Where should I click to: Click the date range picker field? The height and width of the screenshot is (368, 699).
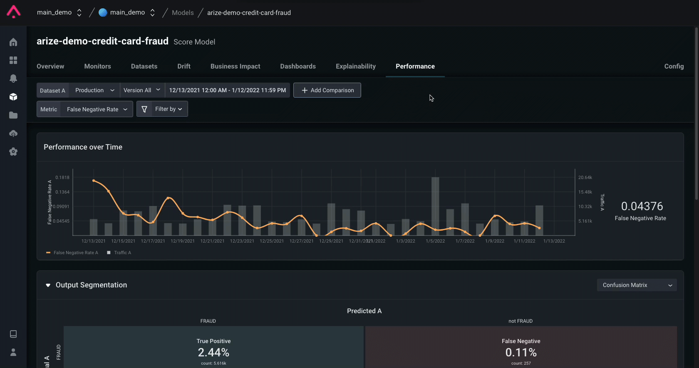pos(228,90)
